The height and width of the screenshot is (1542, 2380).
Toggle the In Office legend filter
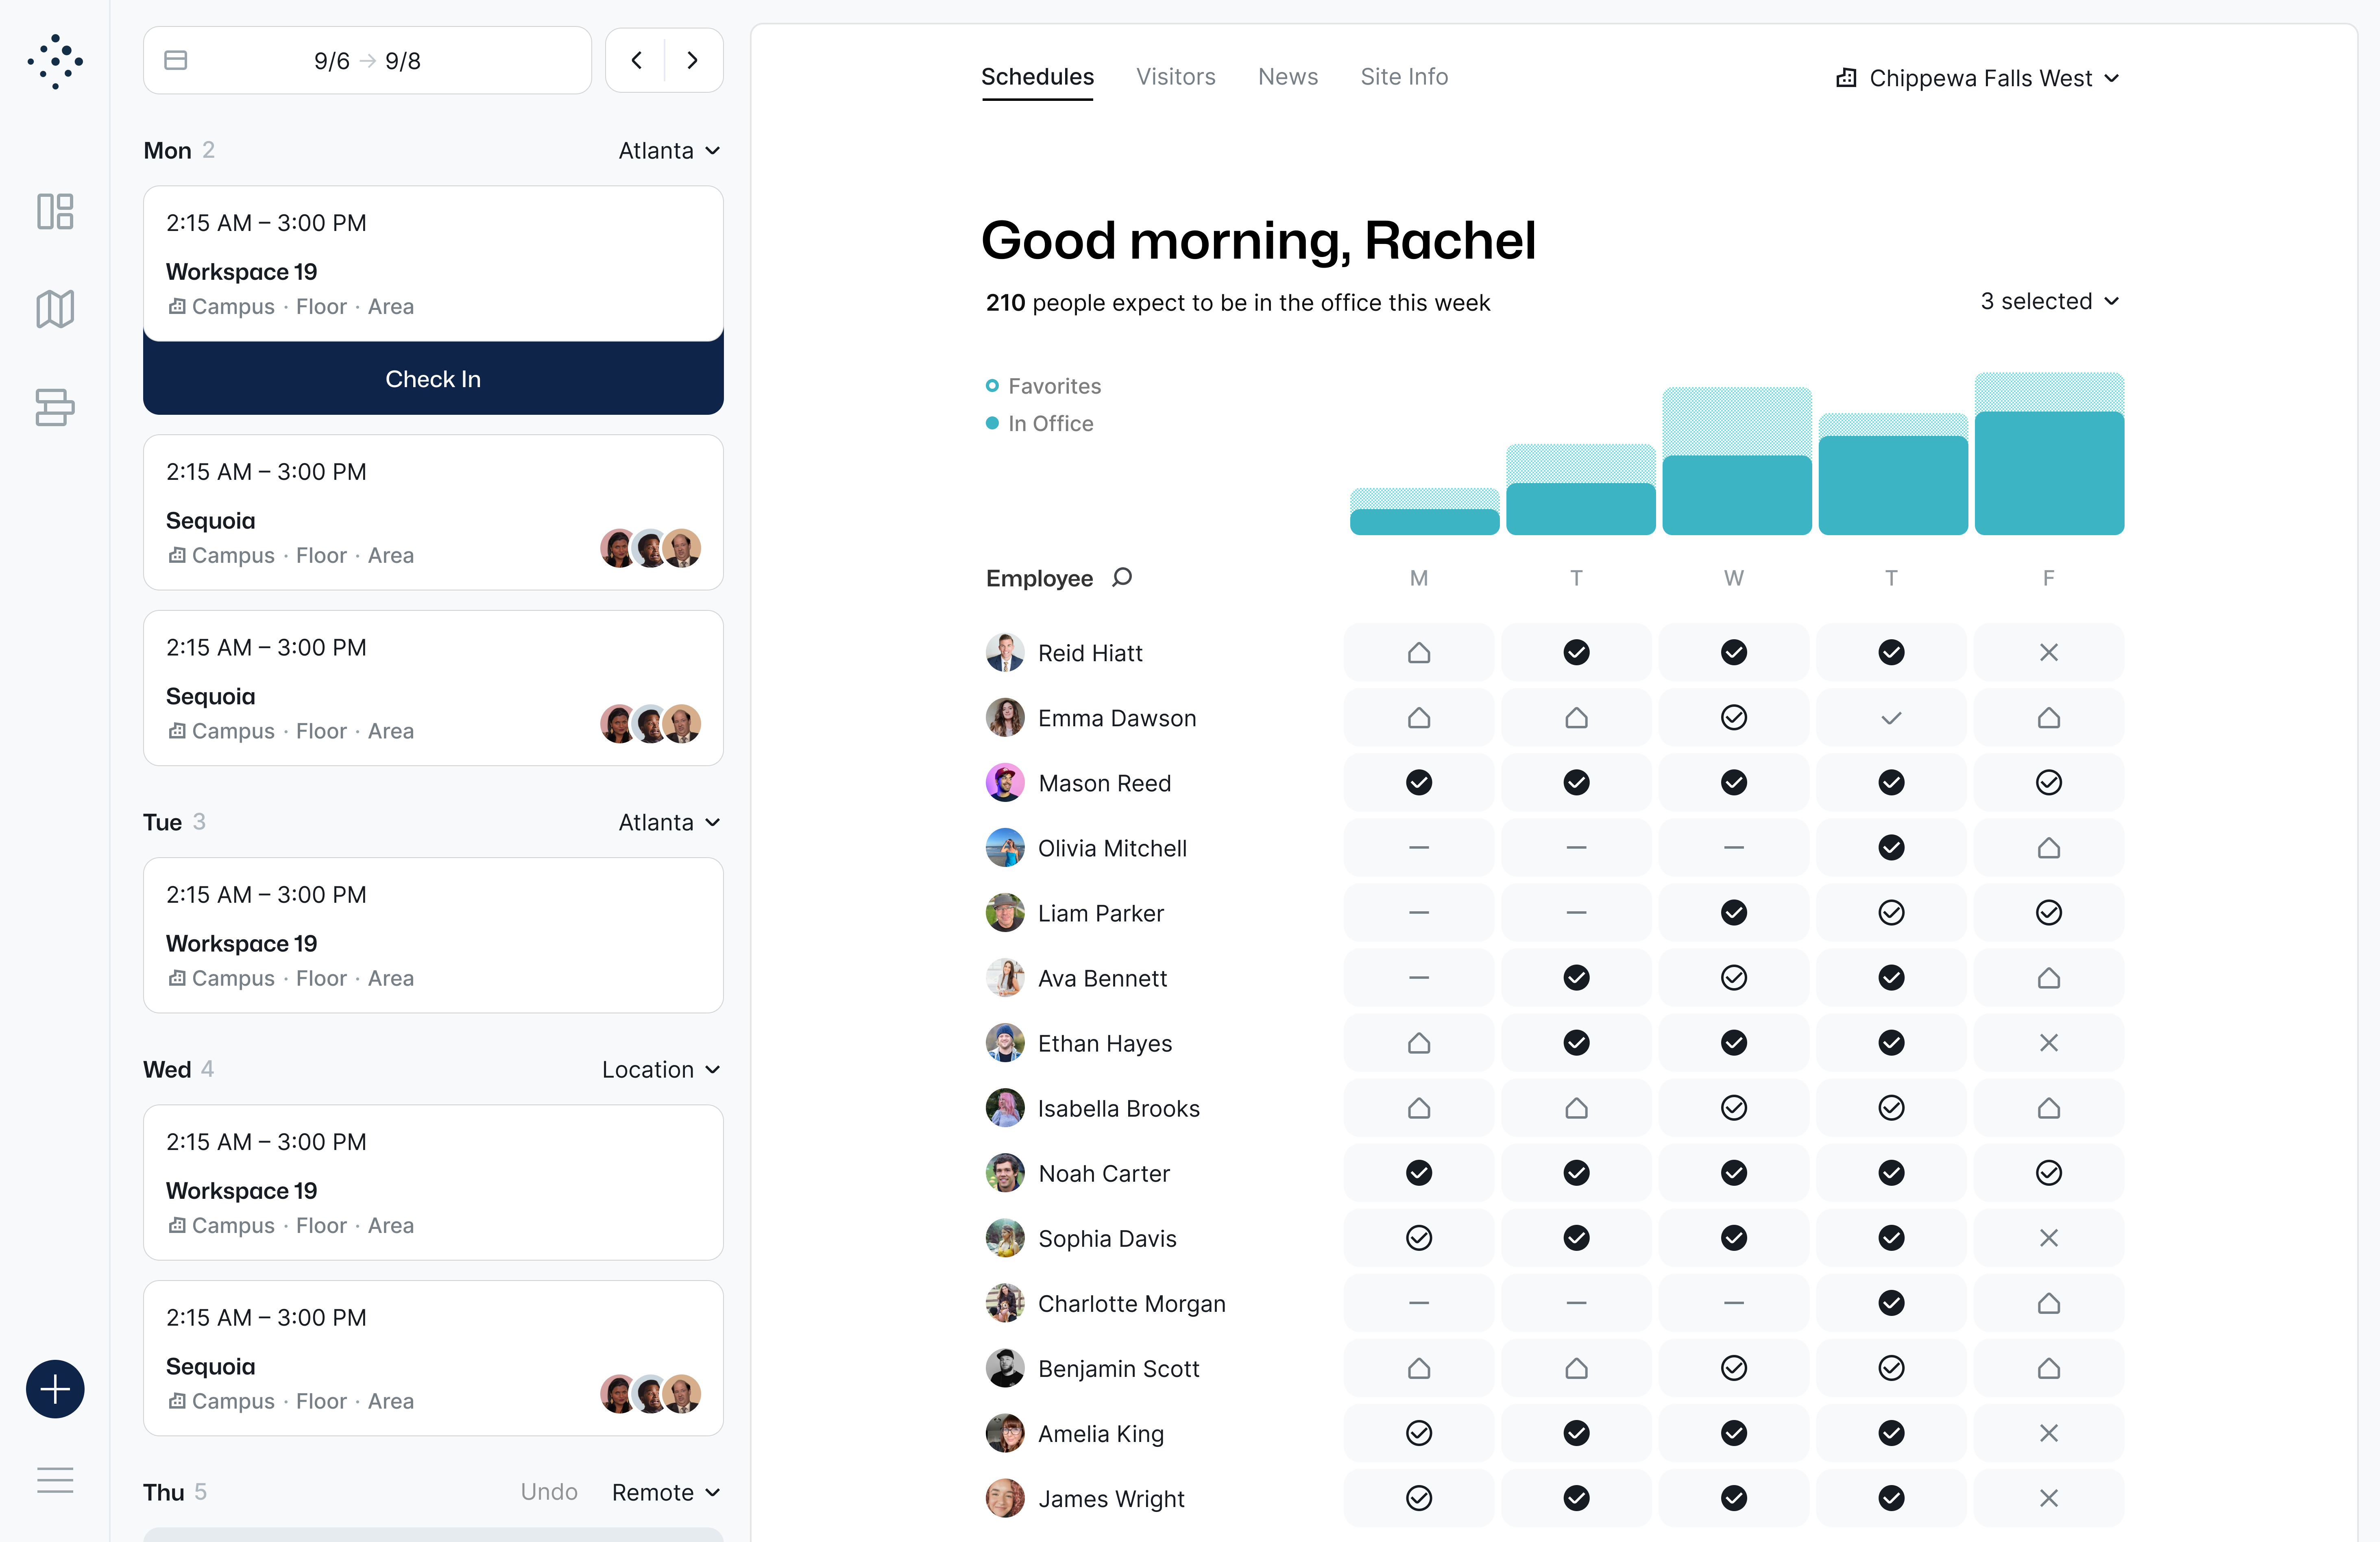pyautogui.click(x=1039, y=424)
